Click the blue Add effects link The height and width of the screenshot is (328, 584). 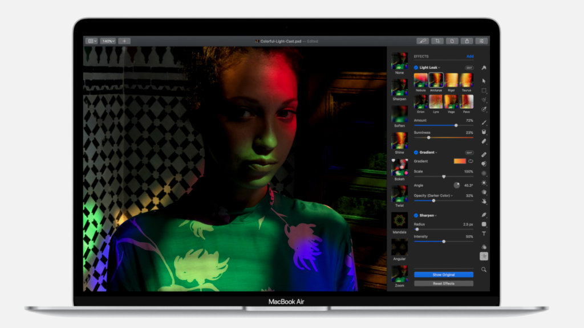(470, 56)
